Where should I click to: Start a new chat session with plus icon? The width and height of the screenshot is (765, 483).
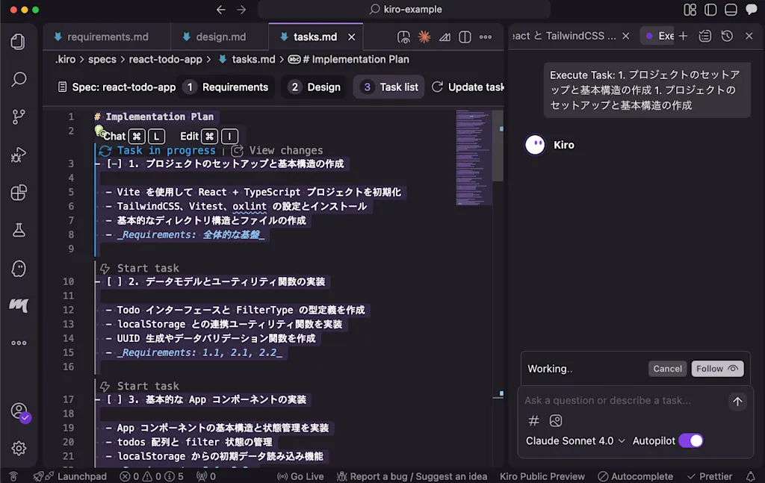tap(683, 36)
